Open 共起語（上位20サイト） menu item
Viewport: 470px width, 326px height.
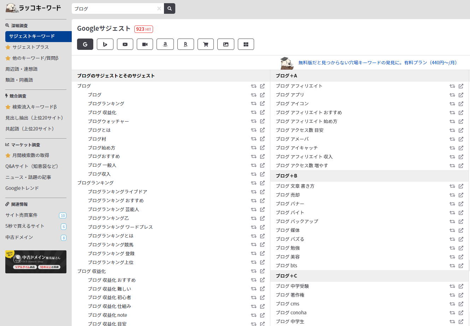31,129
